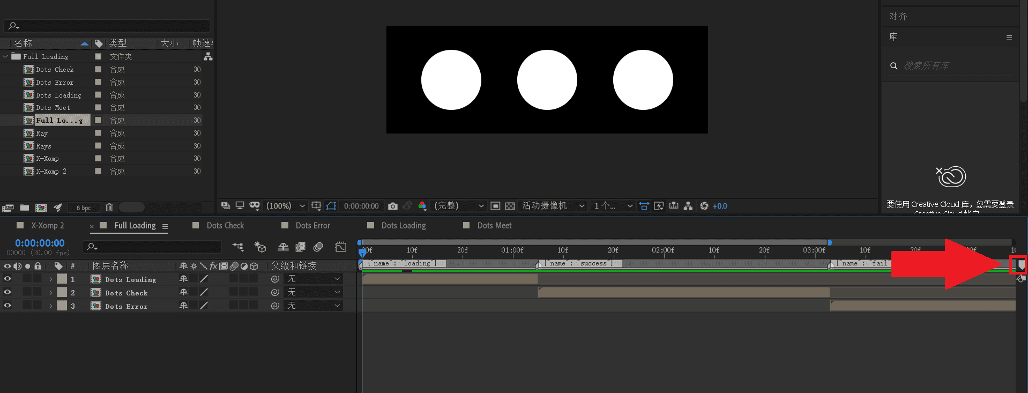This screenshot has width=1028, height=393.
Task: Enable motion blur icon in timeline toolbar
Action: pos(318,247)
